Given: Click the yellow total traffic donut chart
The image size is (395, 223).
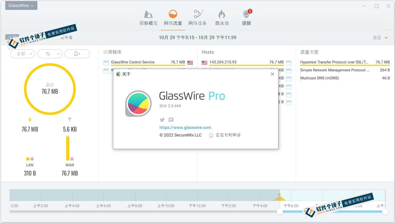Looking at the screenshot, I should (x=50, y=89).
